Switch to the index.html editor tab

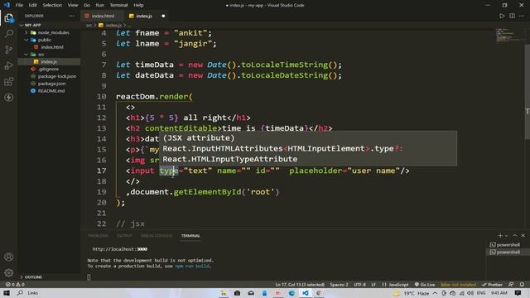[103, 16]
